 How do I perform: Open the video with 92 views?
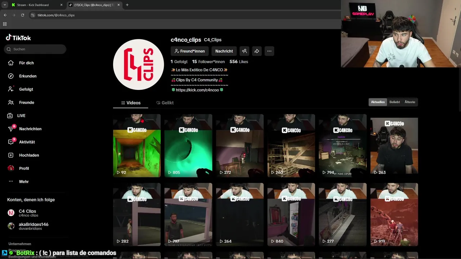coord(137,146)
